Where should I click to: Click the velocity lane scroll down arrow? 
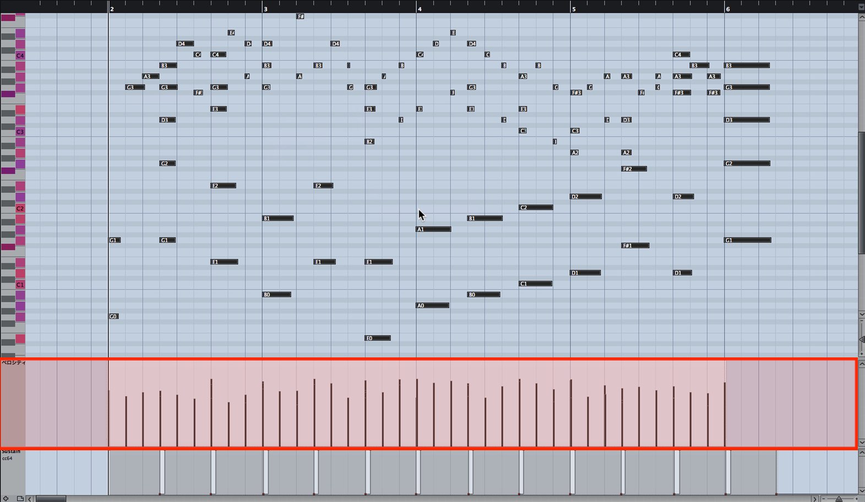pos(862,442)
